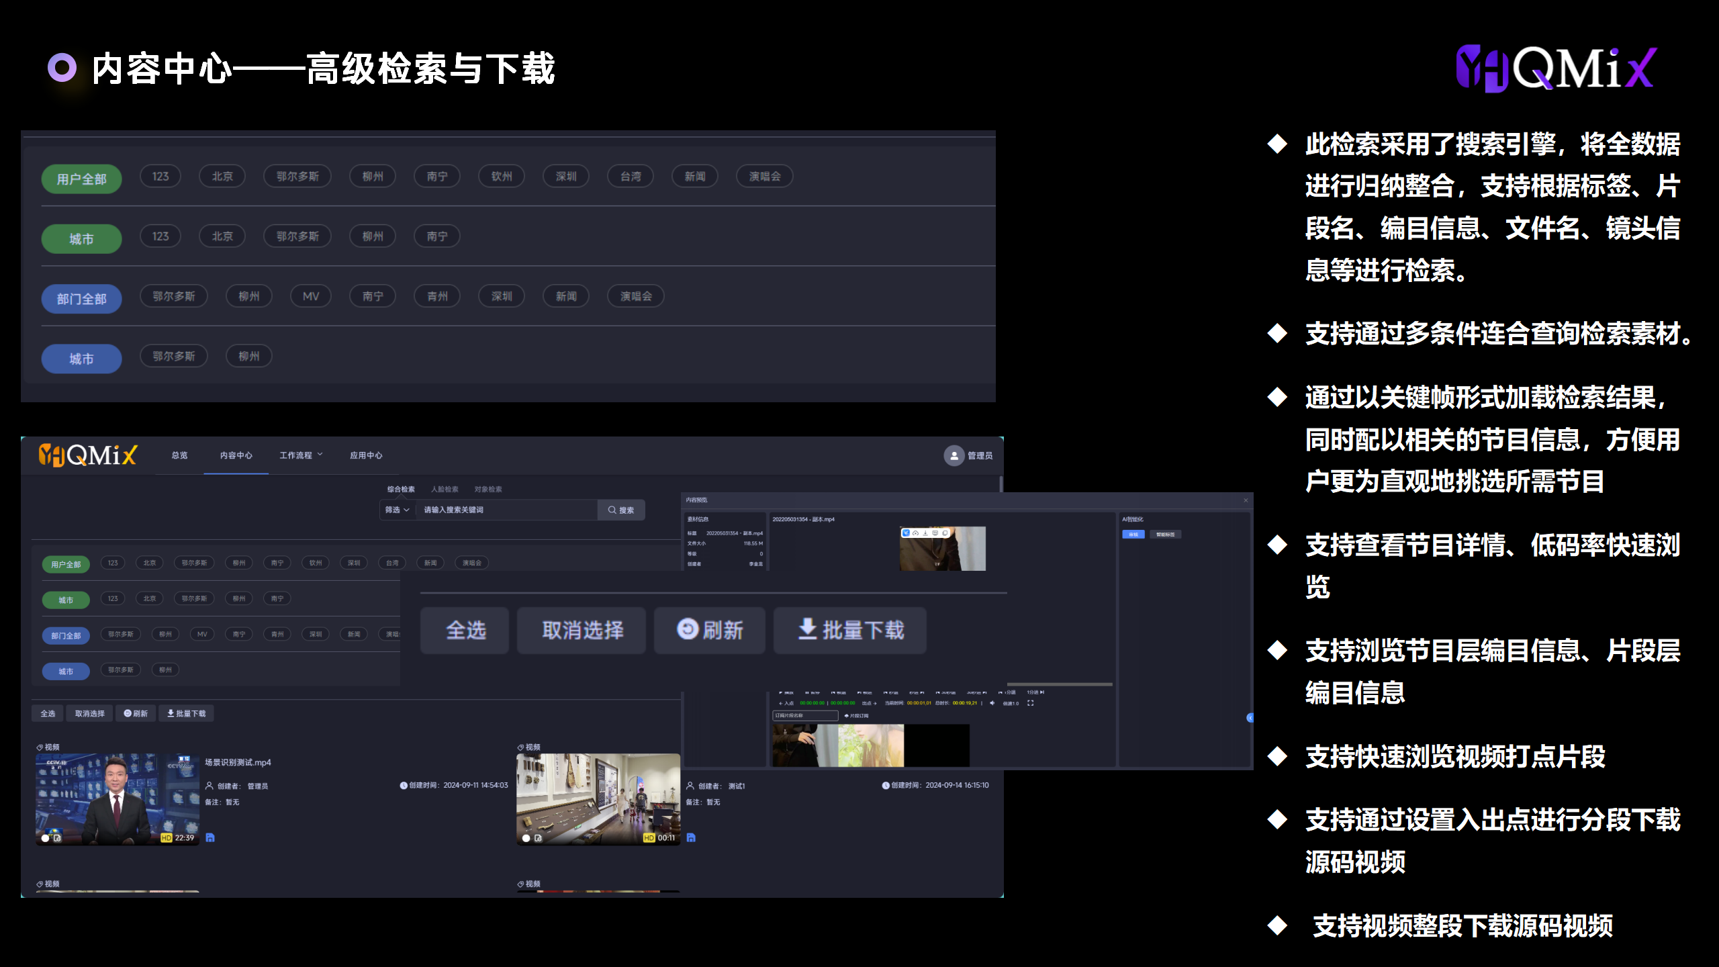The height and width of the screenshot is (967, 1719).
Task: Click the 管理员 user avatar icon
Action: pyautogui.click(x=954, y=455)
